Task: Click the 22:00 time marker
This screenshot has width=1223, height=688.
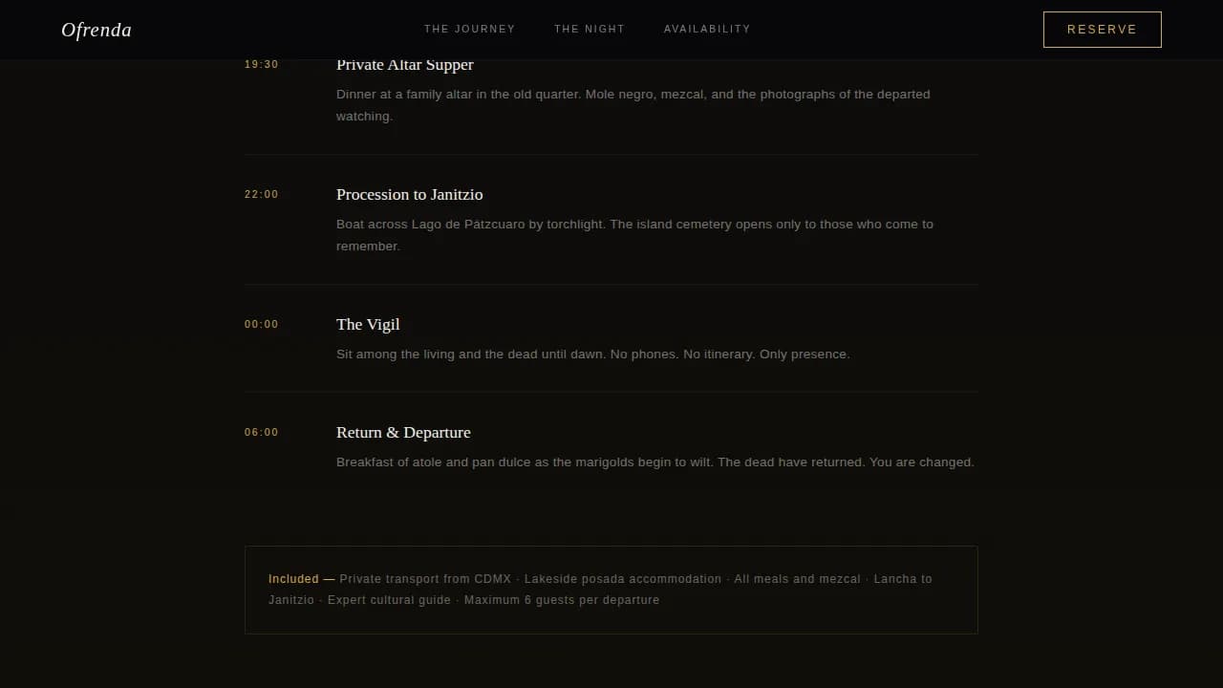Action: pos(262,195)
